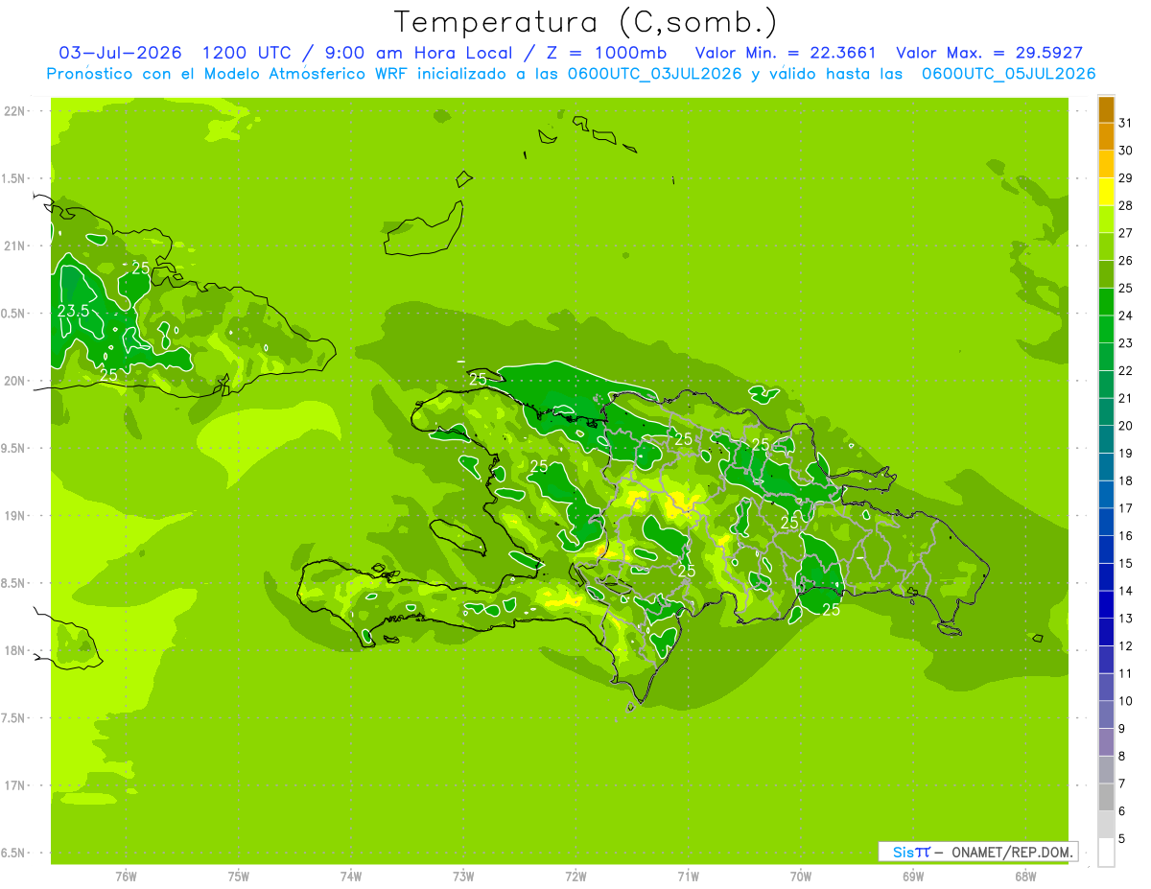The image size is (1151, 889).
Task: Click the 23.5 contour label over Cuba
Action: coord(74,311)
